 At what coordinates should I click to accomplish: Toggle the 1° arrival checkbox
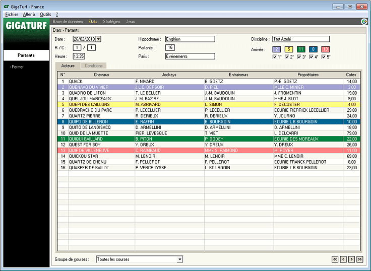[x=275, y=57]
